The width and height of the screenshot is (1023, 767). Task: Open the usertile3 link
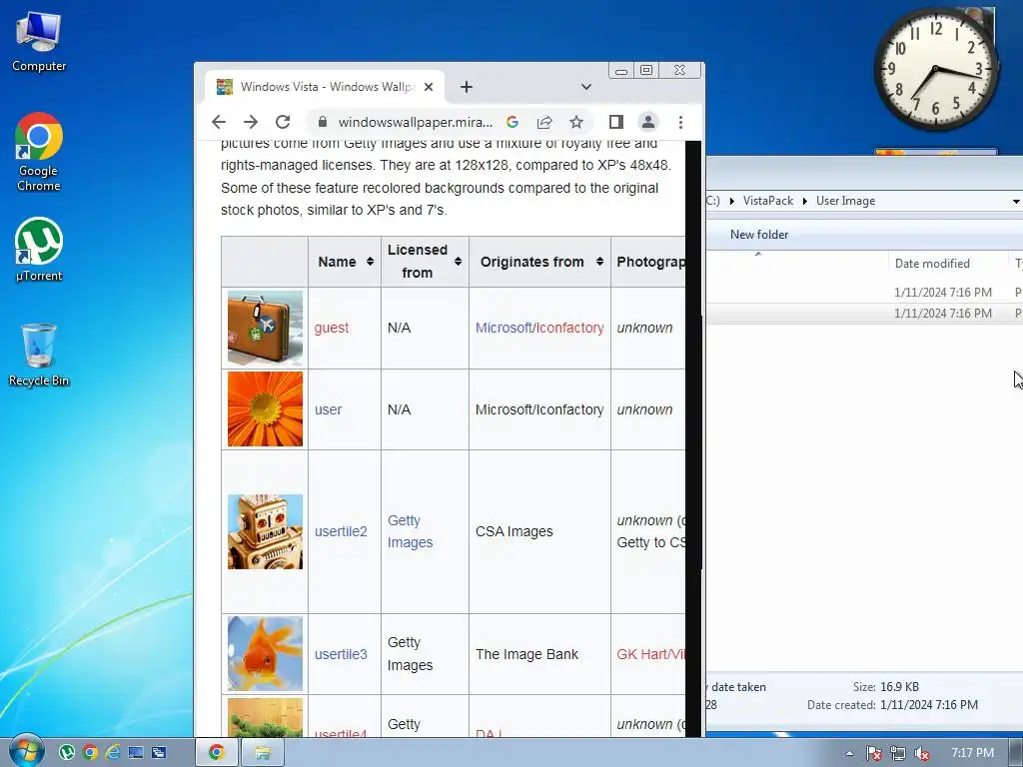tap(341, 654)
